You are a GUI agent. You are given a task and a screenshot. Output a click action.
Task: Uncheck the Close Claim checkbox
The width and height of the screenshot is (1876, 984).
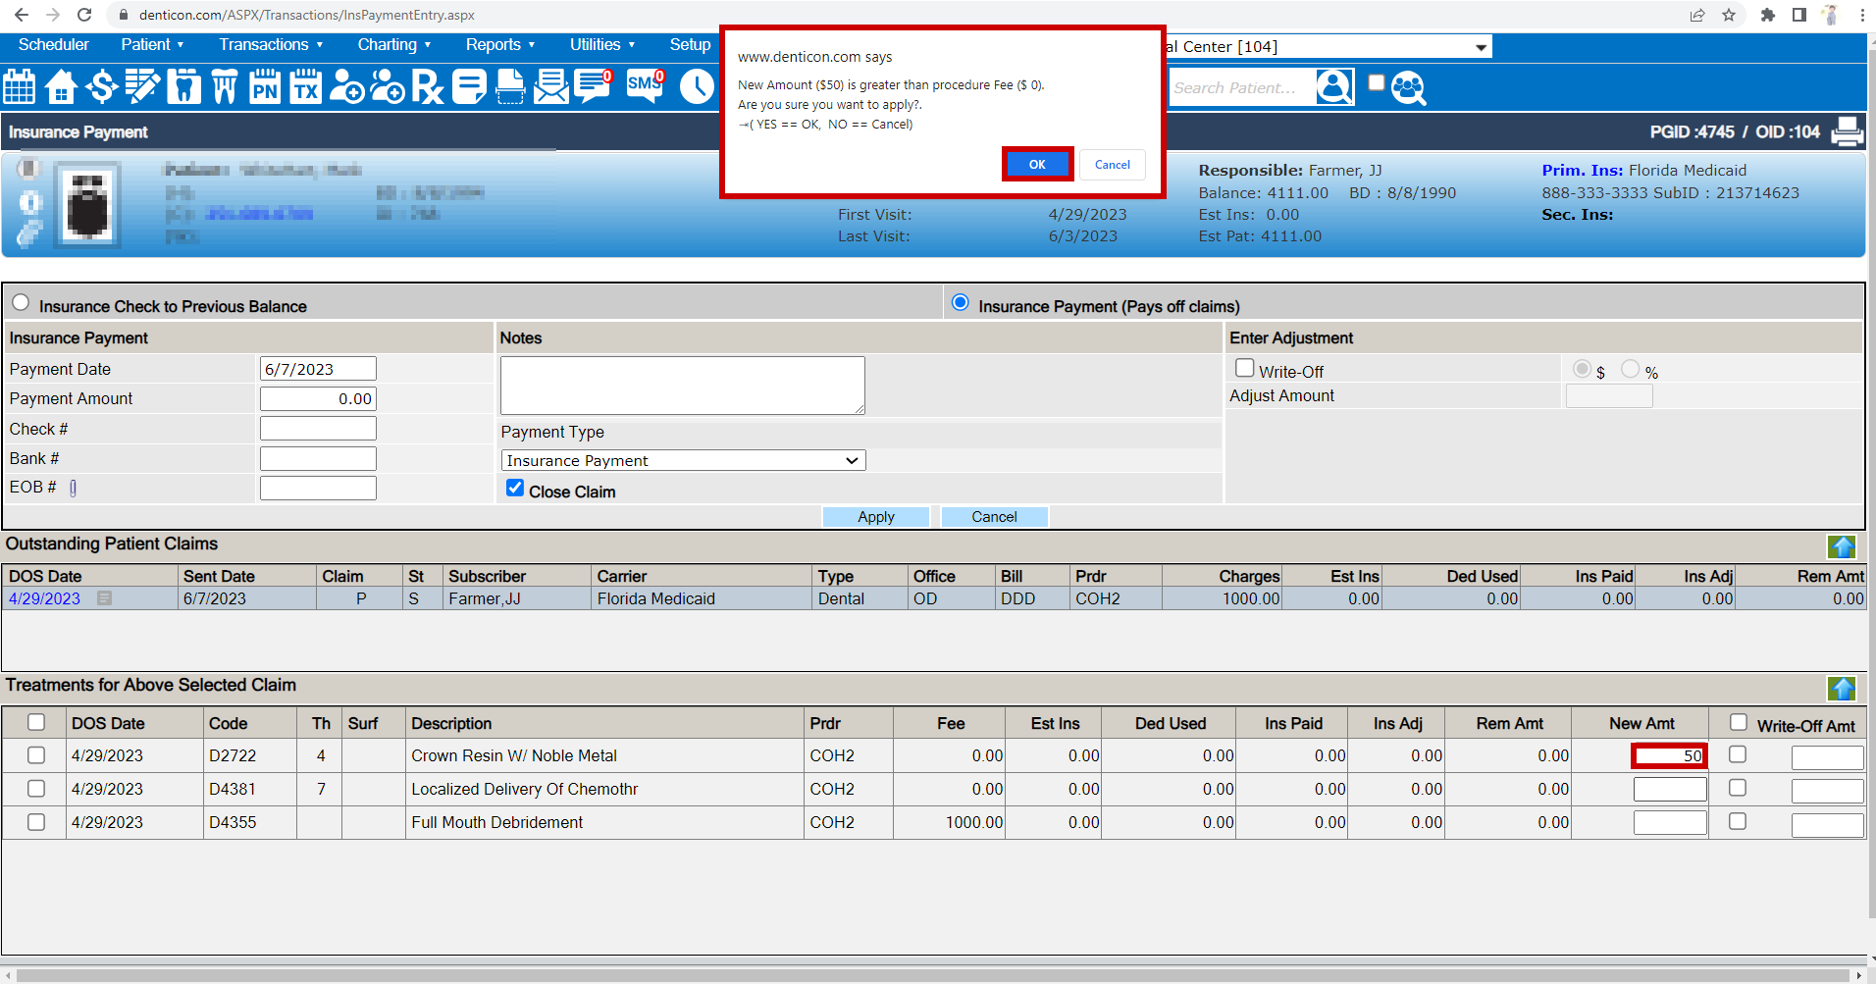click(x=515, y=489)
